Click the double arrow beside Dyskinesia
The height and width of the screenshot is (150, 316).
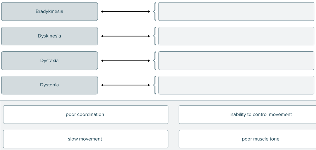(x=125, y=36)
